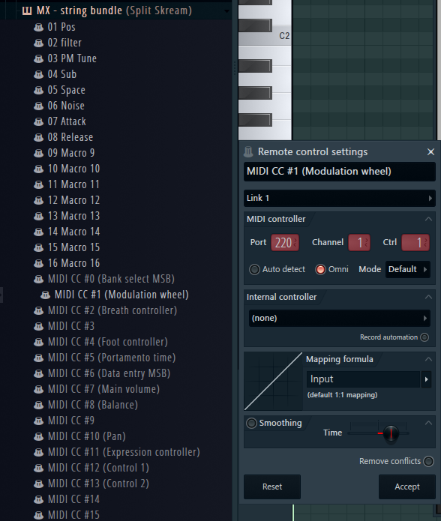Viewport: 441px width, 521px height.
Task: Click the knob icon beside 13 Macro 13
Action: point(38,216)
